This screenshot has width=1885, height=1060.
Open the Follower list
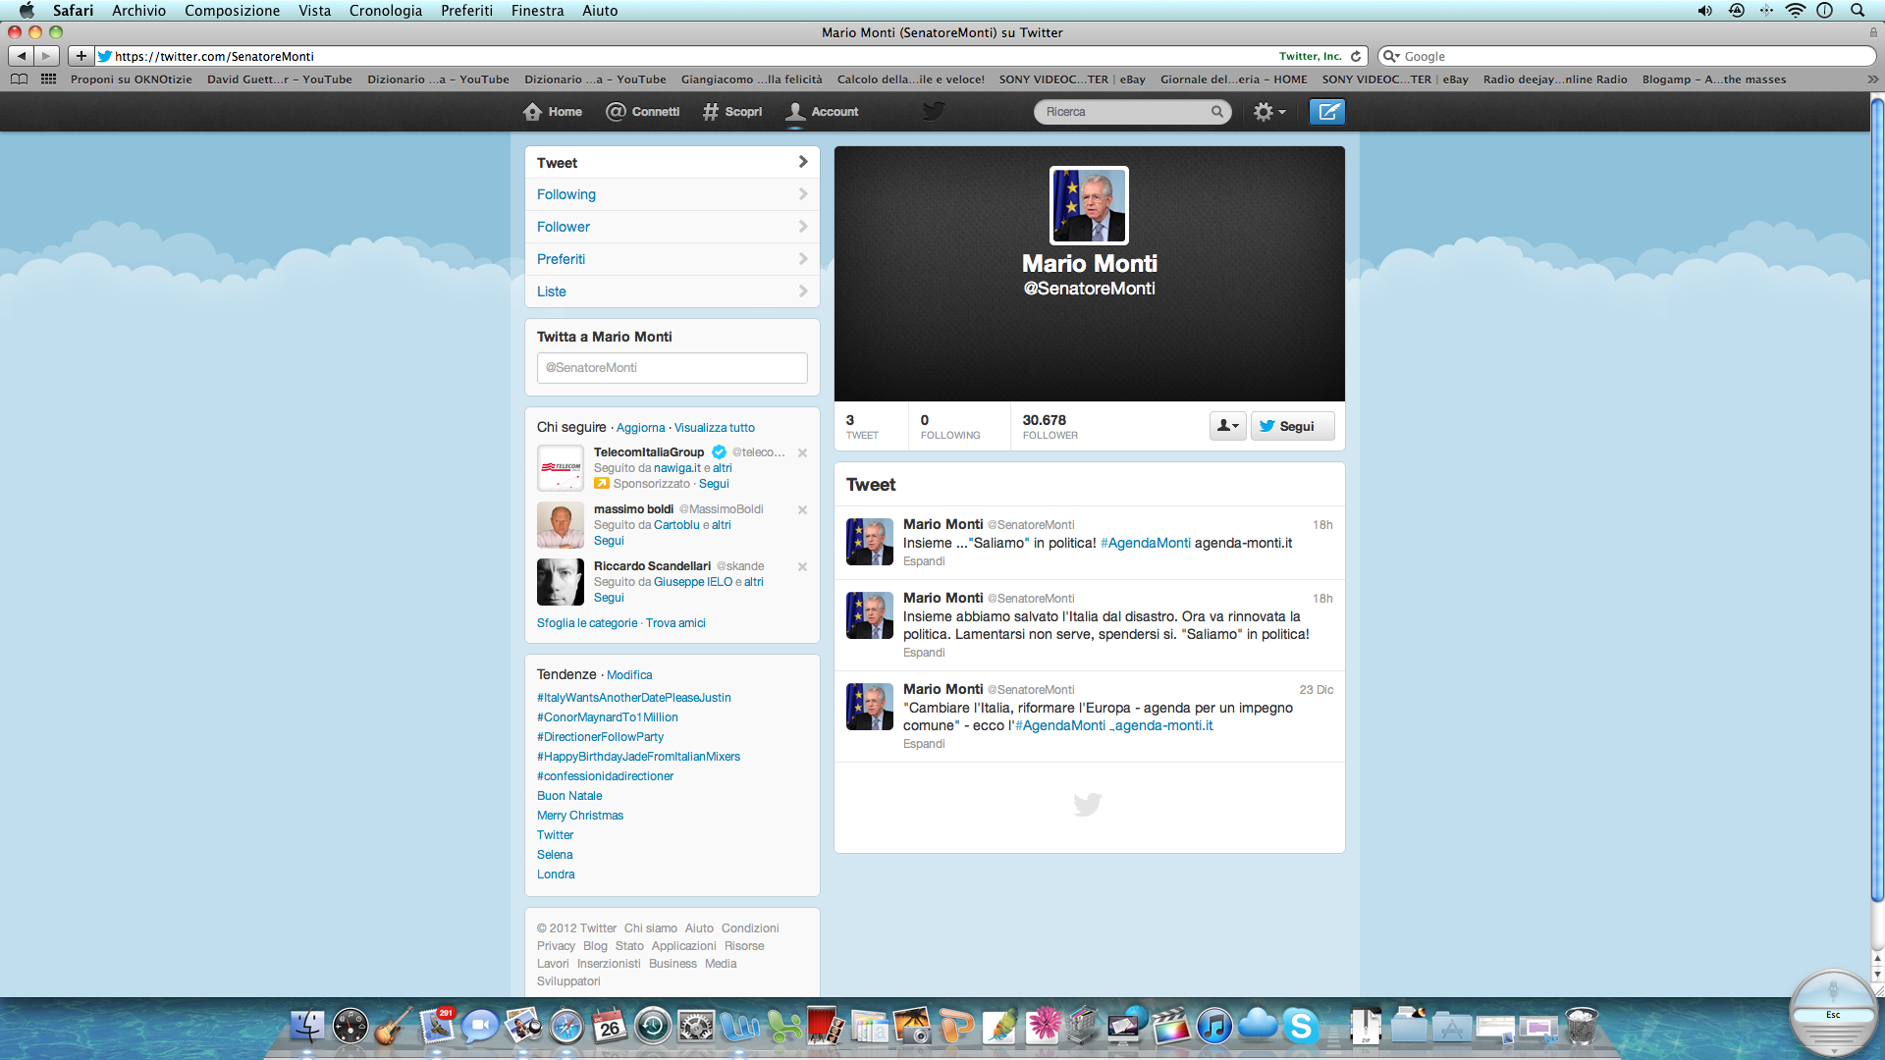tap(673, 227)
